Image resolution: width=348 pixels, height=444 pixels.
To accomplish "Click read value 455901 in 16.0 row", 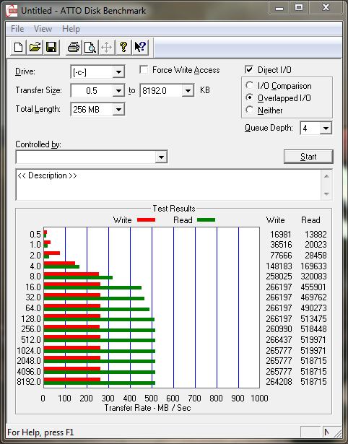I will click(313, 287).
